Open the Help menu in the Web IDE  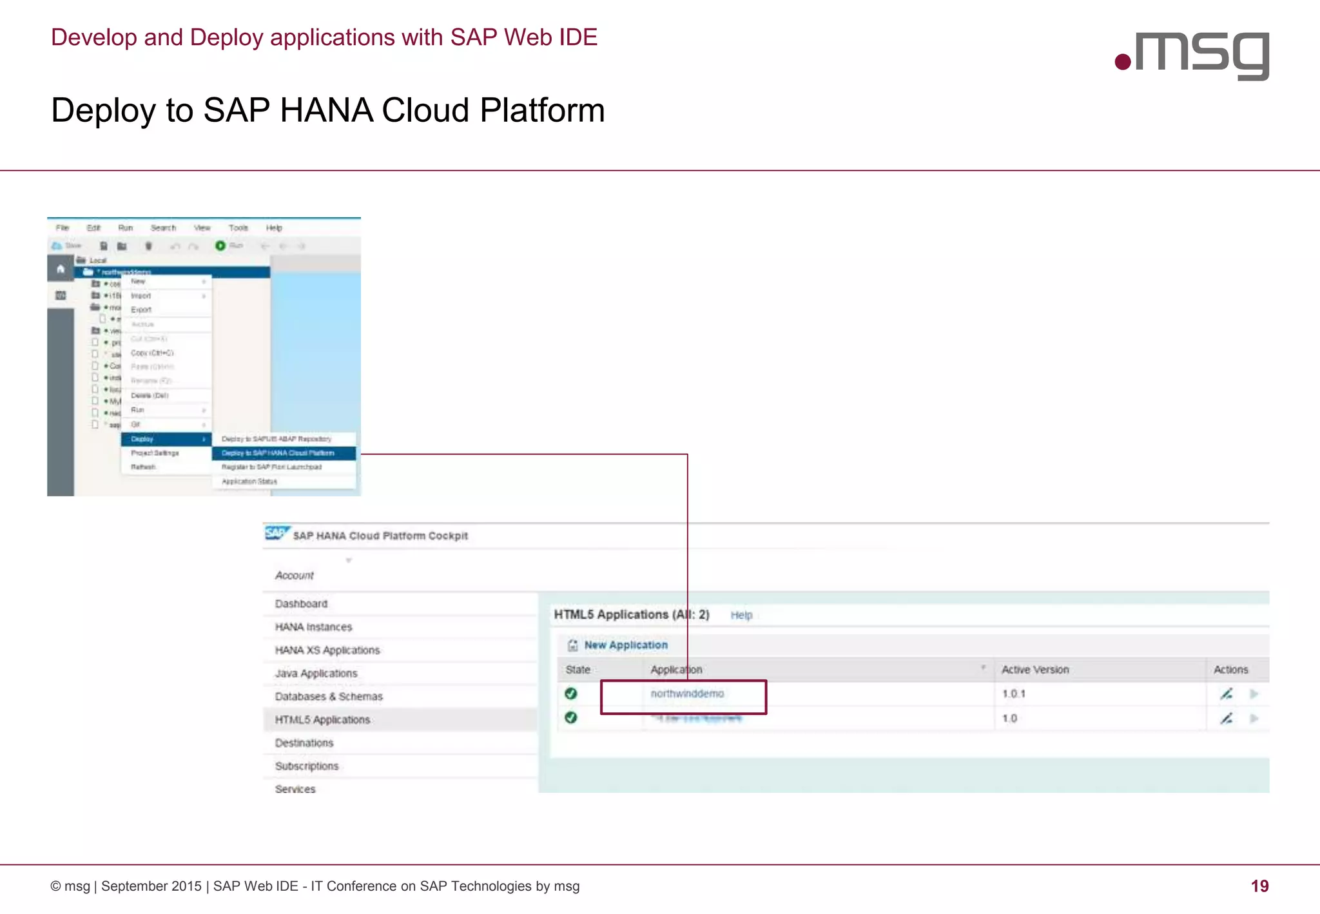coord(274,228)
